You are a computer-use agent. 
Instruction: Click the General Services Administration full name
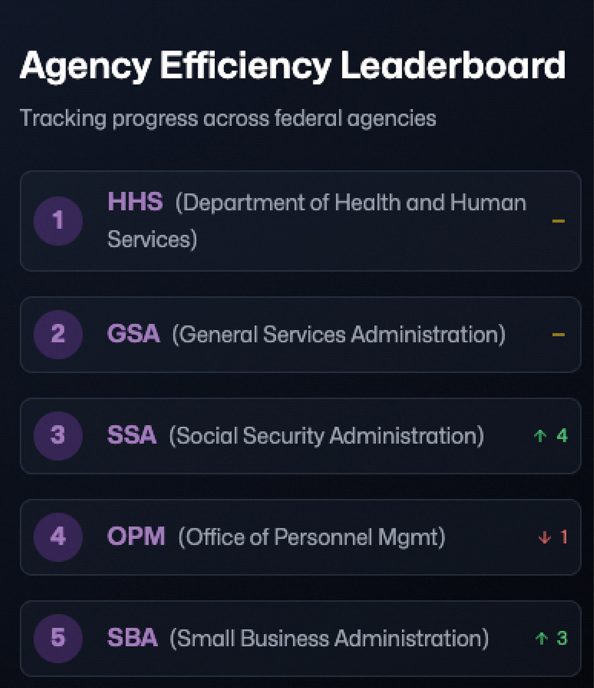(x=339, y=335)
